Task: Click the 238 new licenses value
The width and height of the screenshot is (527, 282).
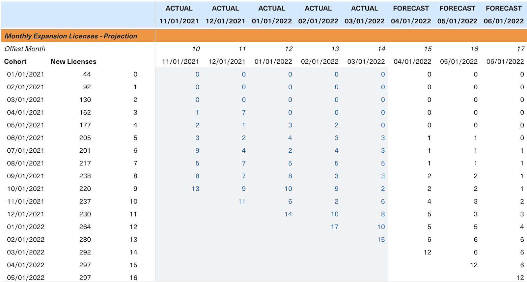Action: coord(85,176)
